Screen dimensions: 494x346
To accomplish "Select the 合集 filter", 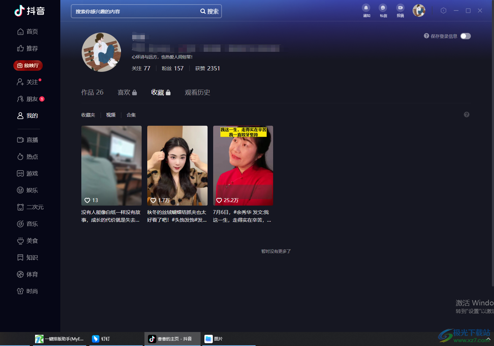I will pos(131,115).
